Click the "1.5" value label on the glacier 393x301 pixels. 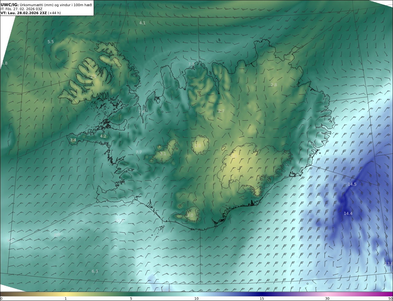pos(235,156)
